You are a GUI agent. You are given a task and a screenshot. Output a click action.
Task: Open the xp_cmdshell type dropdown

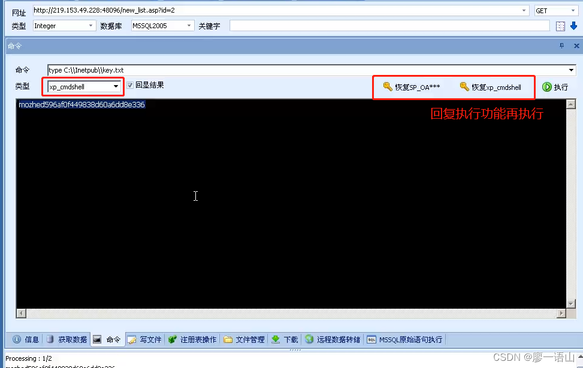116,87
